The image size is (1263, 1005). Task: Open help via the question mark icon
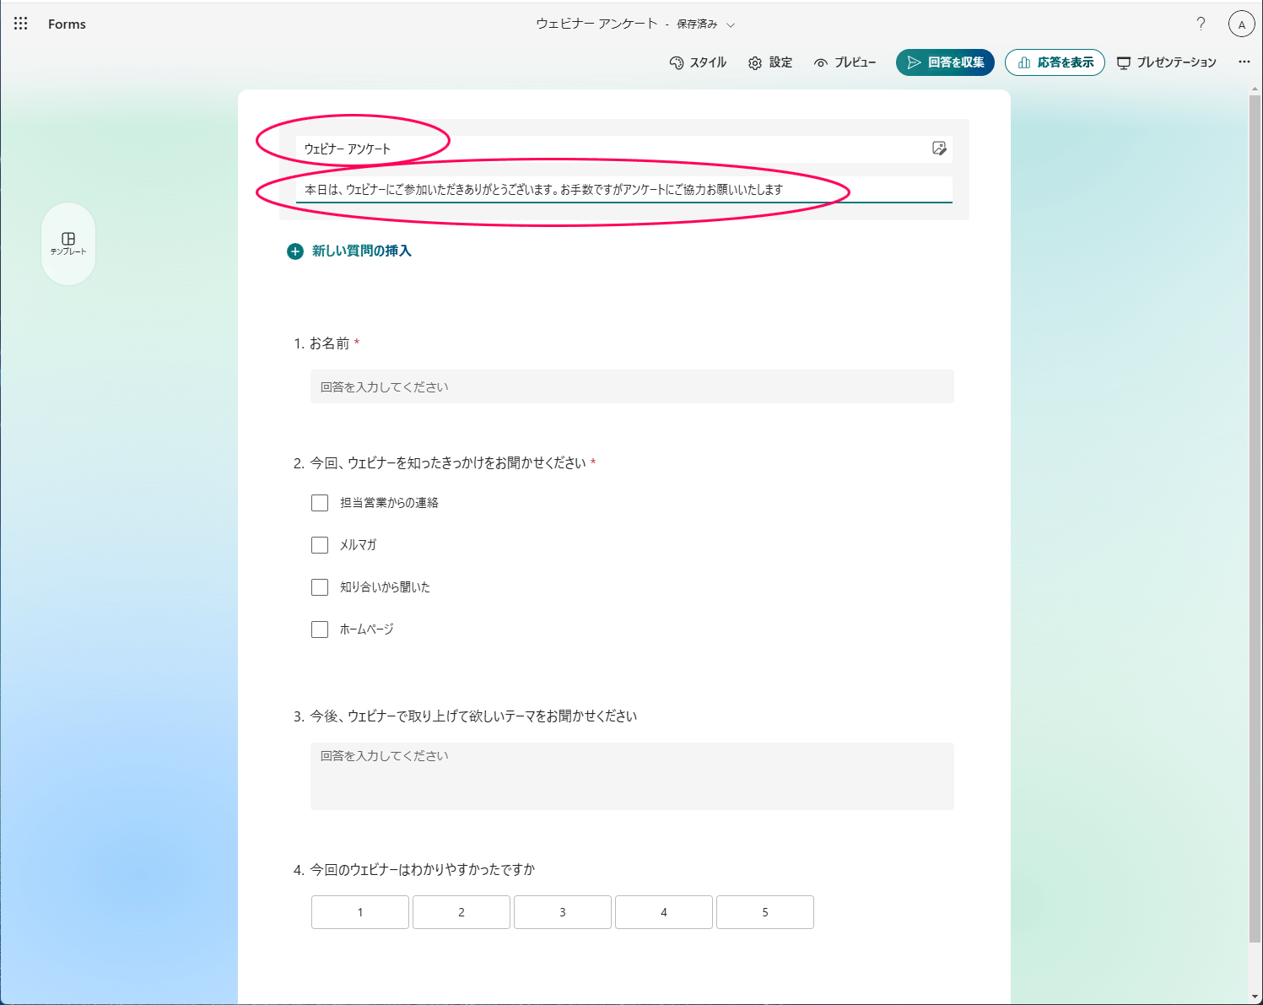coord(1201,24)
